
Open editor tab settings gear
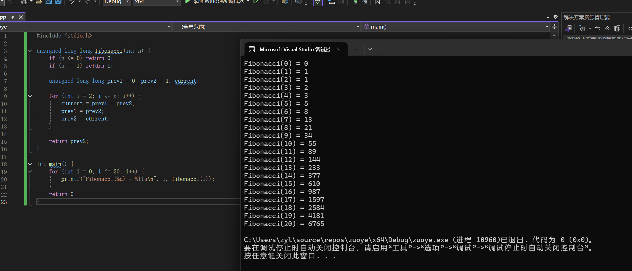point(556,17)
